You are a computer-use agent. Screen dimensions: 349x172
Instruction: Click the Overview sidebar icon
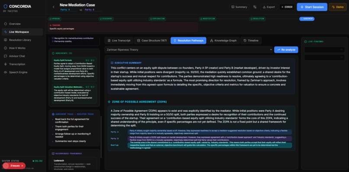6,24
